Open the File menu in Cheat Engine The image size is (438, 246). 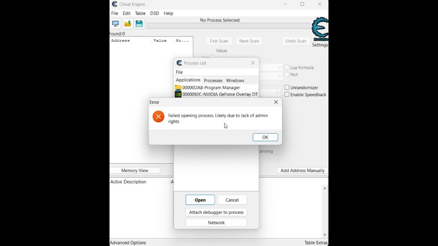tap(115, 13)
